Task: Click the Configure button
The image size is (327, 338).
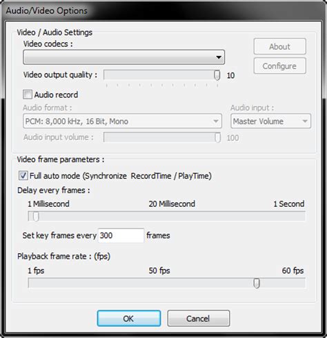Action: point(279,66)
